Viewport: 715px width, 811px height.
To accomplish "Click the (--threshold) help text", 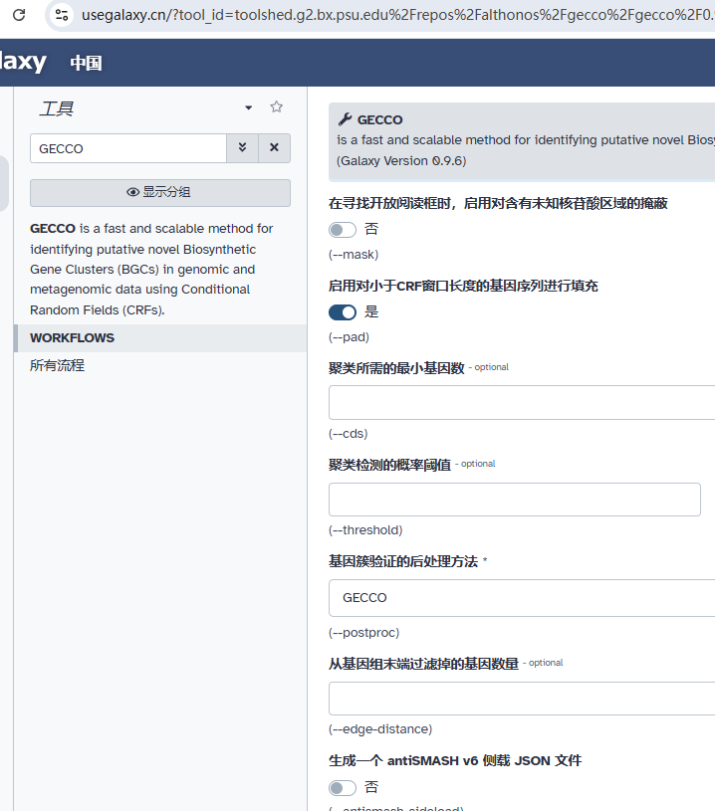I will [365, 530].
